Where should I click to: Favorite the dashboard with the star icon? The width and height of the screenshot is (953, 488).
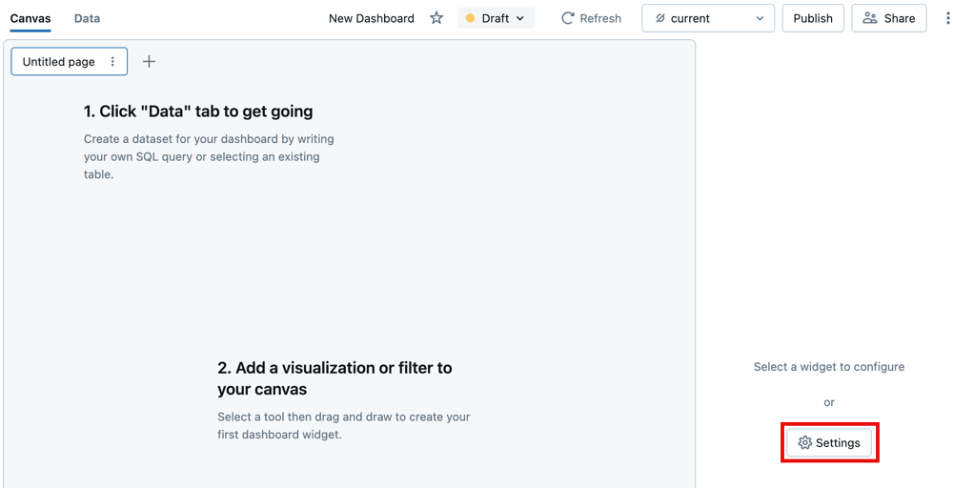pyautogui.click(x=436, y=18)
